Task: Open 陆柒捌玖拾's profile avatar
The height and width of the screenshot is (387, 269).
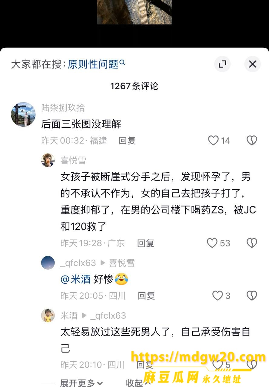Action: point(23,114)
